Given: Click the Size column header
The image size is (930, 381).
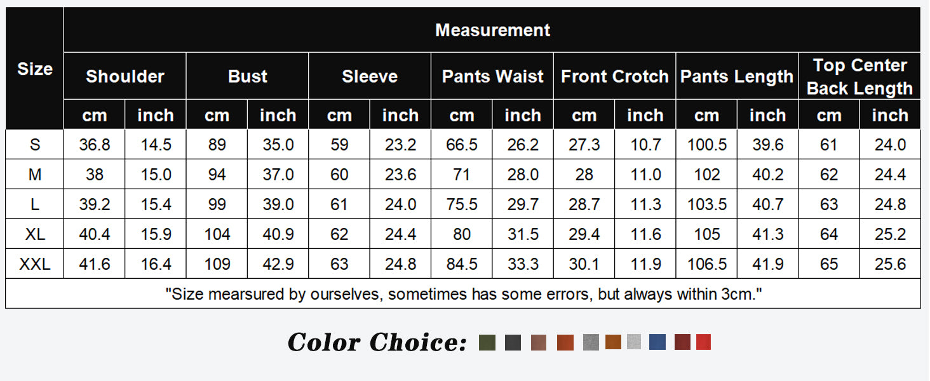Looking at the screenshot, I should (35, 69).
